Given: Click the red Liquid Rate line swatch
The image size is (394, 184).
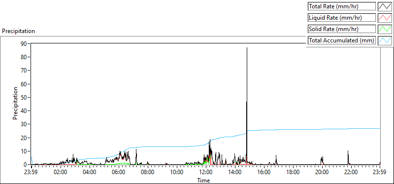Looking at the screenshot, I should (385, 18).
